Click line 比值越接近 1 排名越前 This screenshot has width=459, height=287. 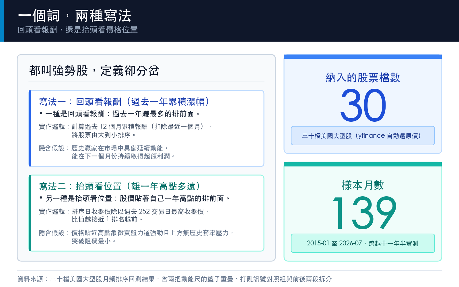107,219
